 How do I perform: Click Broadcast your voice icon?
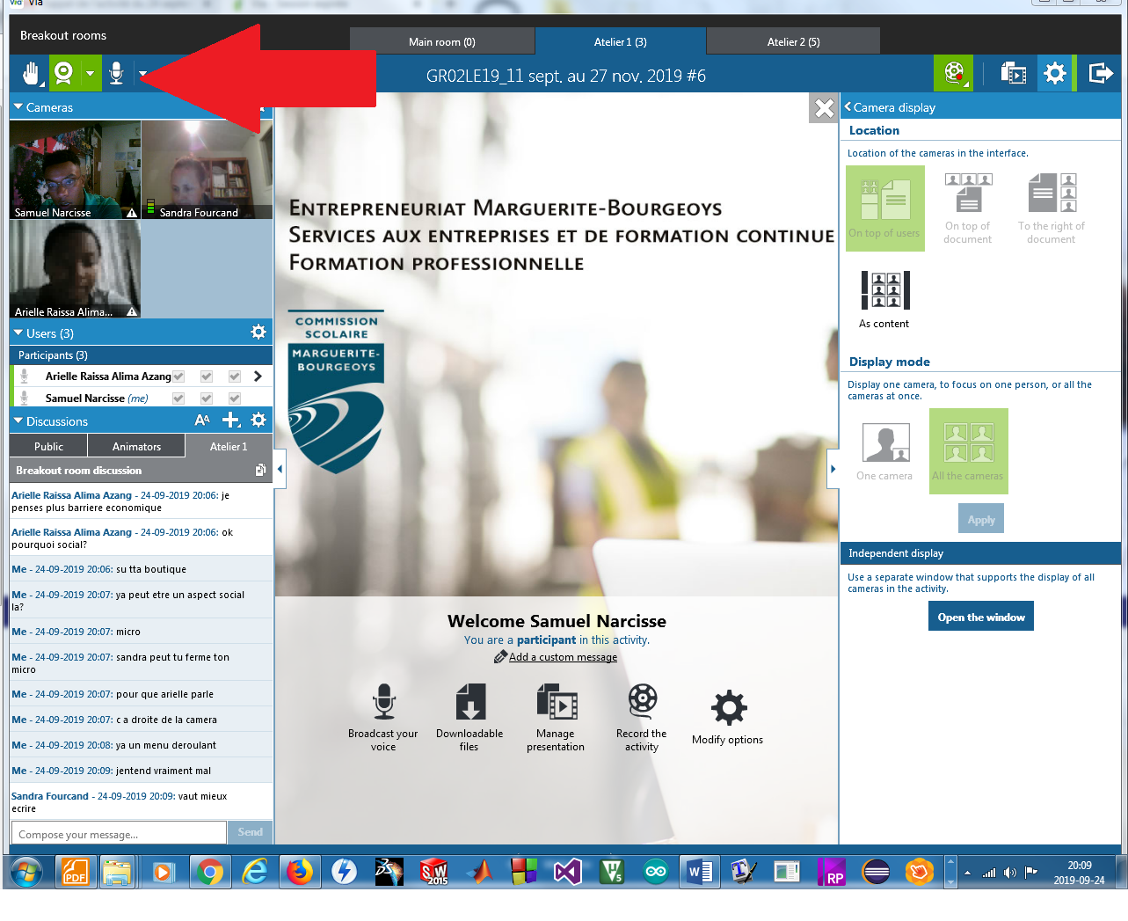click(x=383, y=702)
